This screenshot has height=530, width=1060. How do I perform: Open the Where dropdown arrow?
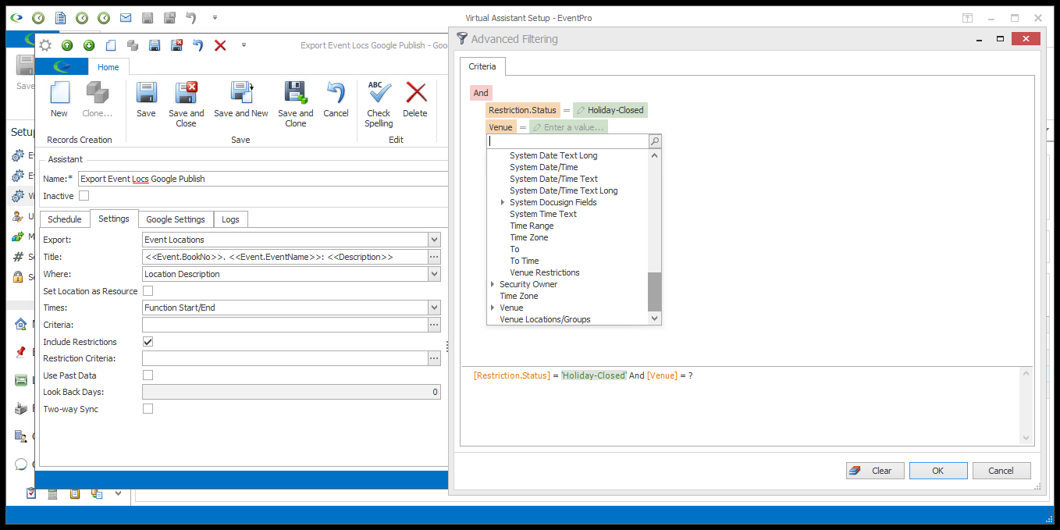[434, 274]
